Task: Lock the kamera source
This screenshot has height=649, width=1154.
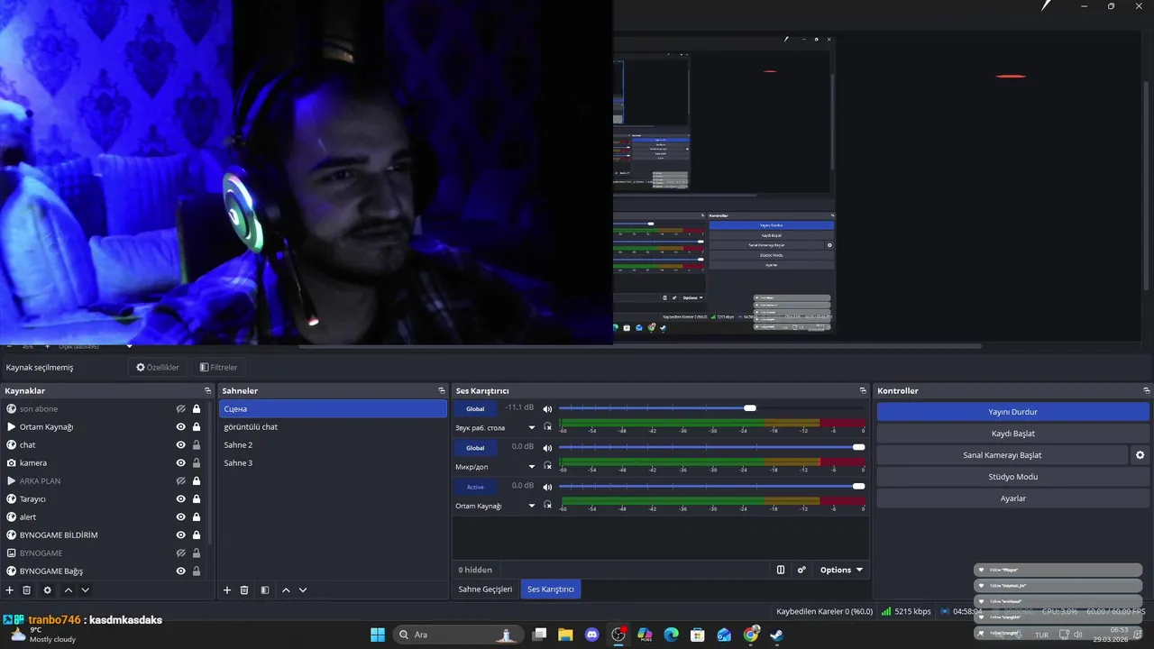Action: pyautogui.click(x=197, y=463)
